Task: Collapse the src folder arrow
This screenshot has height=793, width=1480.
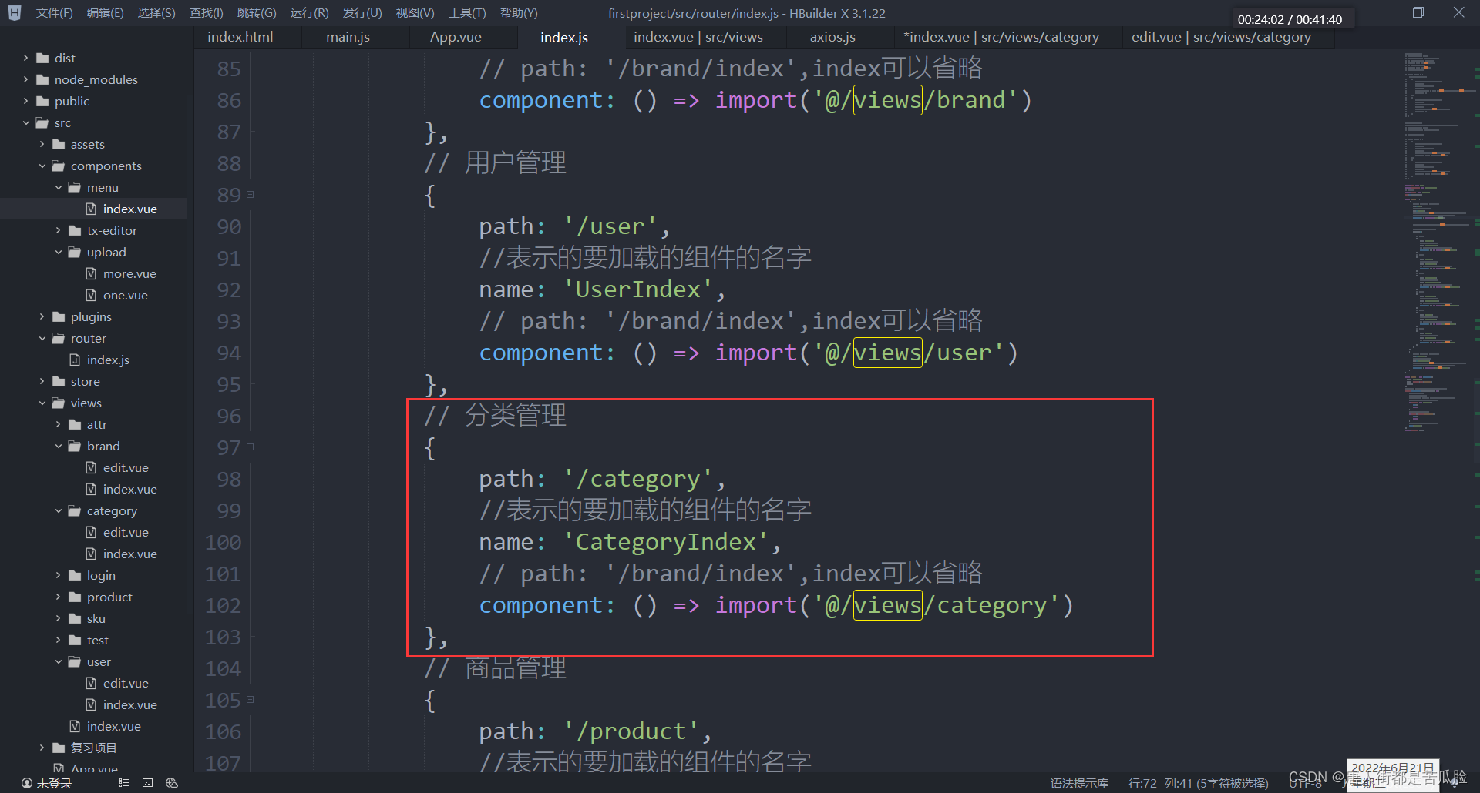Action: pyautogui.click(x=25, y=122)
